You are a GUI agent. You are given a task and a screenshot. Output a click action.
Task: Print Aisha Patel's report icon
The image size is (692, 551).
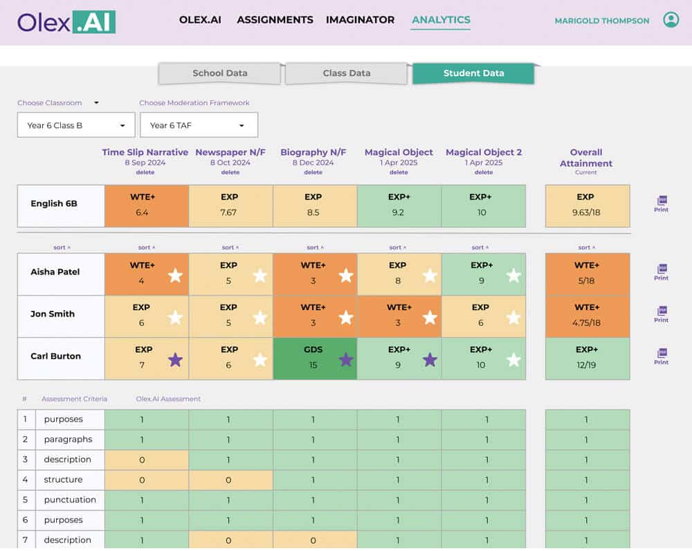661,273
